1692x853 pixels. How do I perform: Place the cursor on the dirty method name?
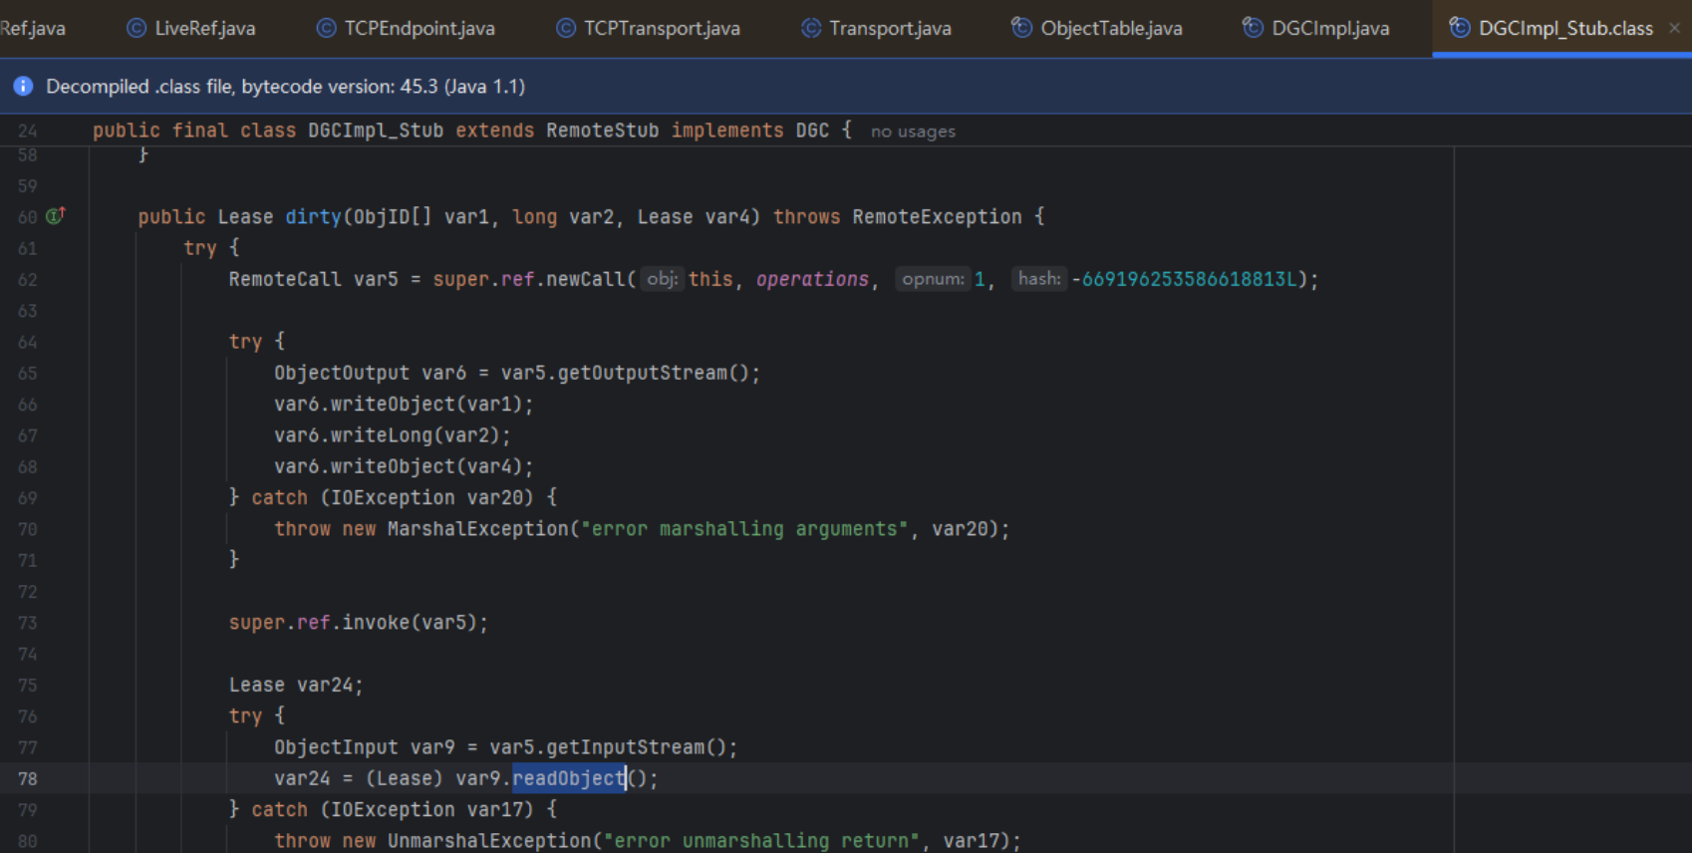click(313, 217)
